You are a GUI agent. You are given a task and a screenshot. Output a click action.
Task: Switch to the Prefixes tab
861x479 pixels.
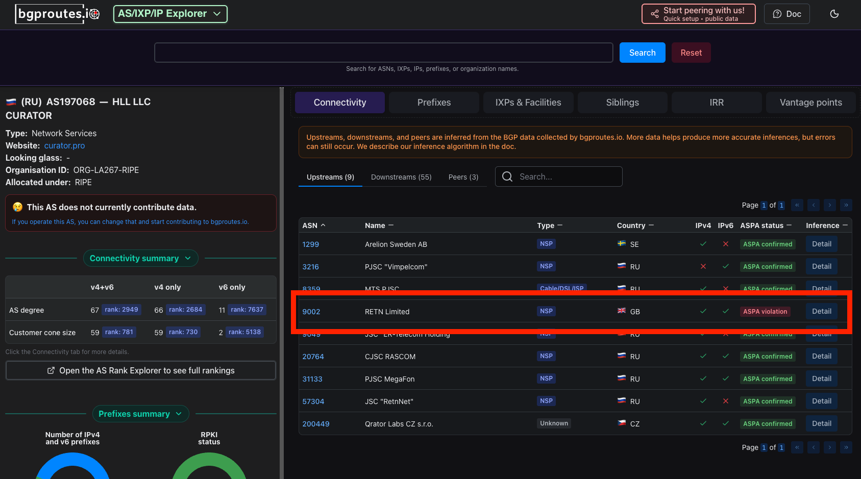tap(433, 103)
